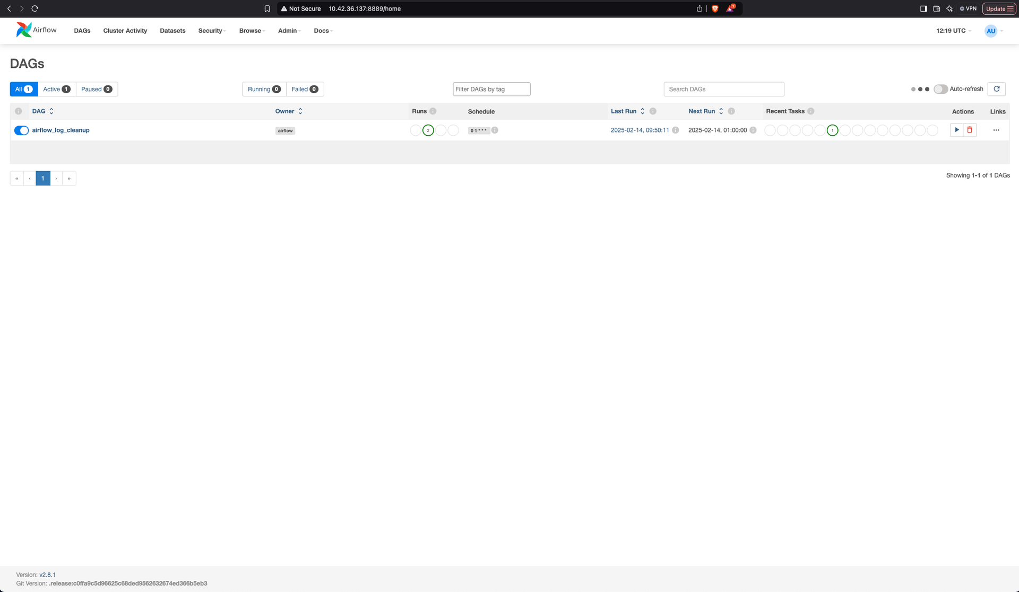1019x592 pixels.
Task: Sort by the Last Run column header
Action: (628, 111)
